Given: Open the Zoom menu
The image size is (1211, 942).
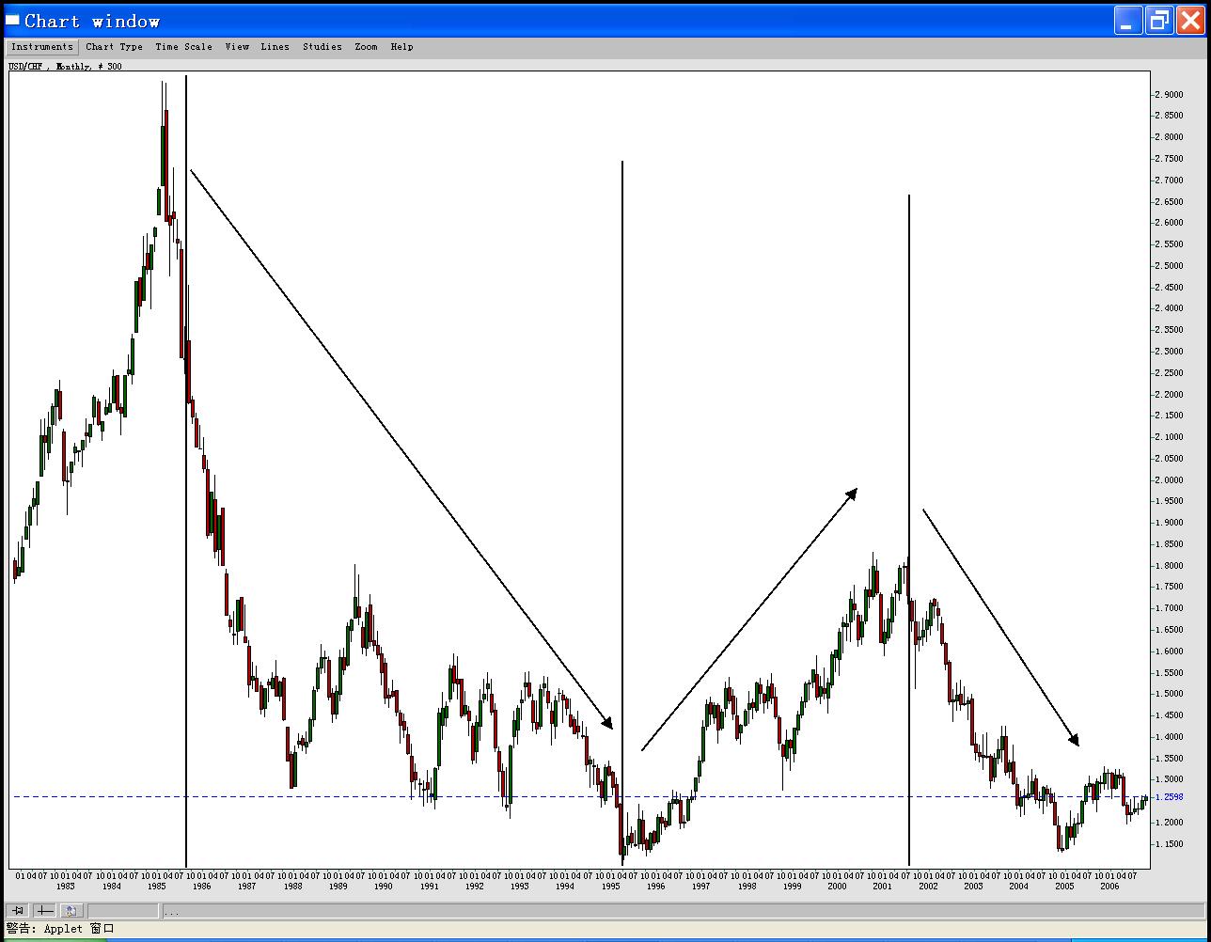Looking at the screenshot, I should [366, 47].
